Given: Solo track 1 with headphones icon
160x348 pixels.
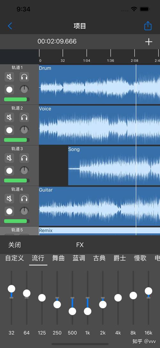Looking at the screenshot, I should (24, 77).
